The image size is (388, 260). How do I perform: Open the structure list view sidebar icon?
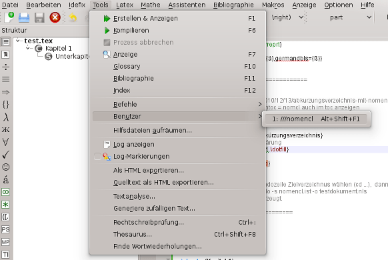[5, 42]
